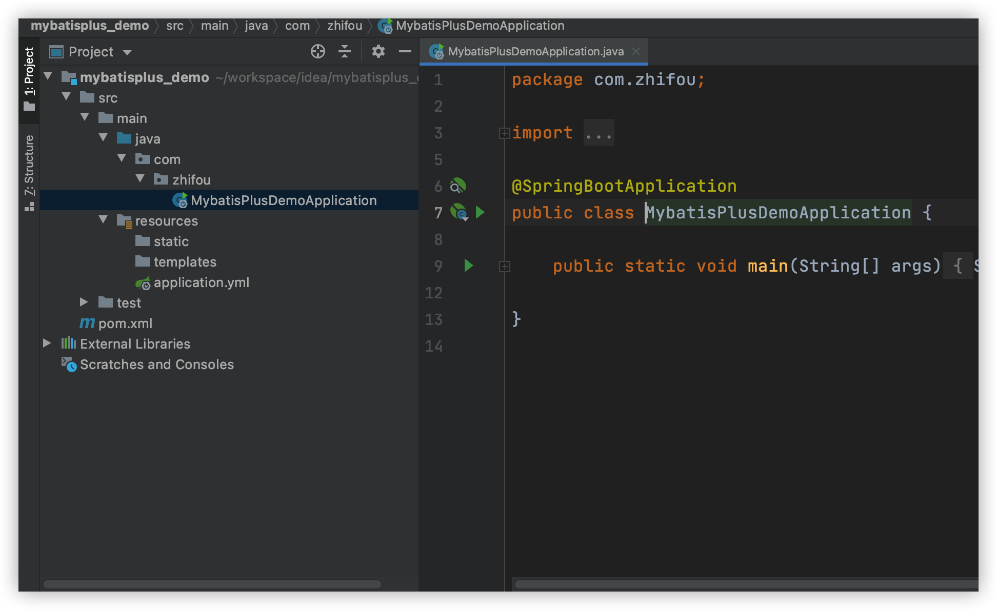
Task: Click the Project panel horizontal scrollbar
Action: coord(212,584)
